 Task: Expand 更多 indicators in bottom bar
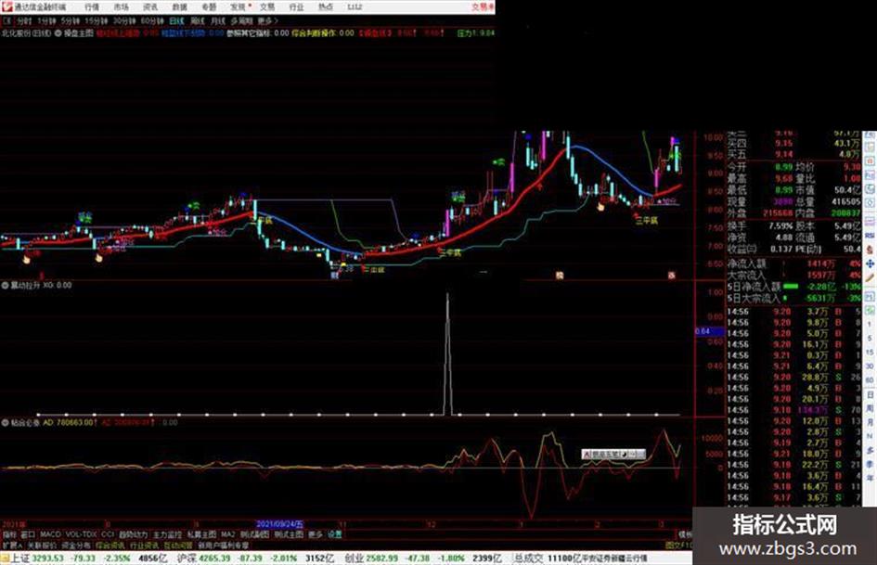point(316,534)
